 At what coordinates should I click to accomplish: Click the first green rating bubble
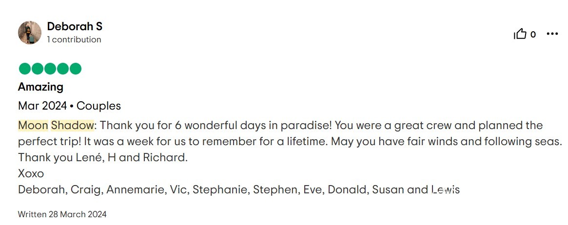[x=24, y=69]
